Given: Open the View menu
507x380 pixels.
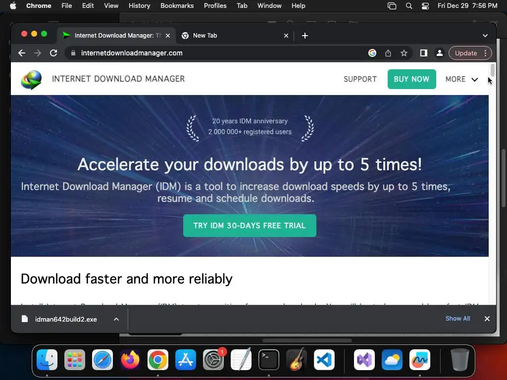Looking at the screenshot, I should pyautogui.click(x=111, y=6).
